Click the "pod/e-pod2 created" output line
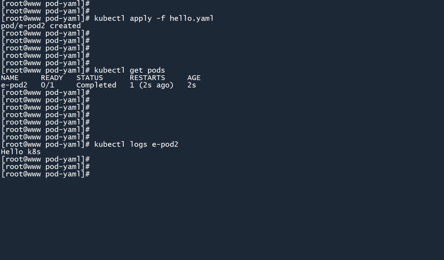 tap(41, 26)
